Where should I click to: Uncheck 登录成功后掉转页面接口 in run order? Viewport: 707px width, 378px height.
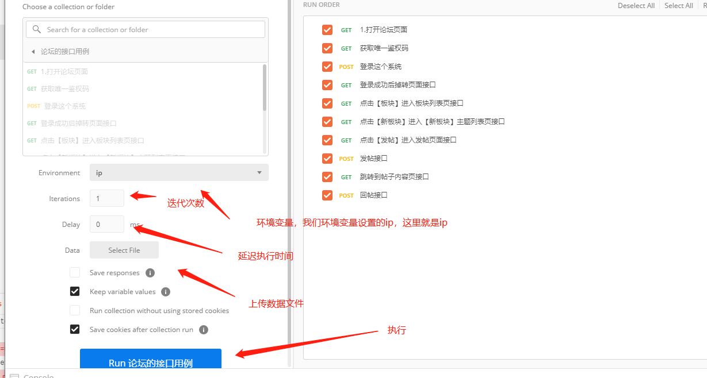click(x=327, y=85)
